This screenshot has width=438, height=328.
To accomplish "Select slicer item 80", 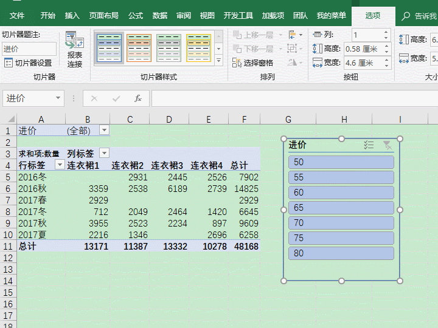I will click(341, 253).
